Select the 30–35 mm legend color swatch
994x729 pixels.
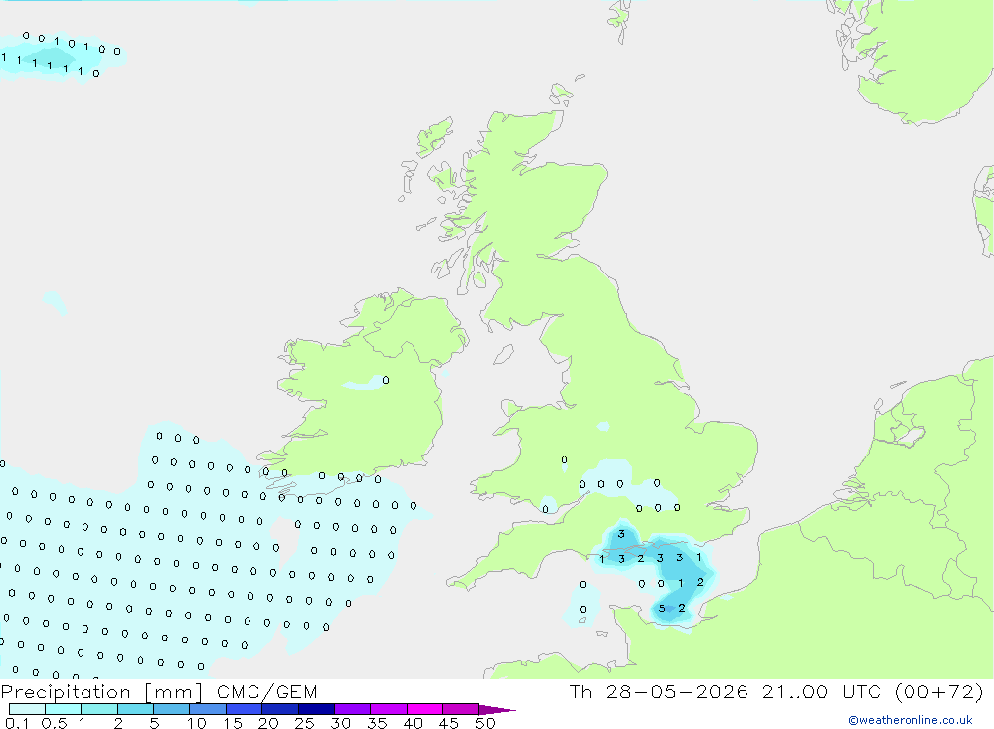click(x=352, y=709)
